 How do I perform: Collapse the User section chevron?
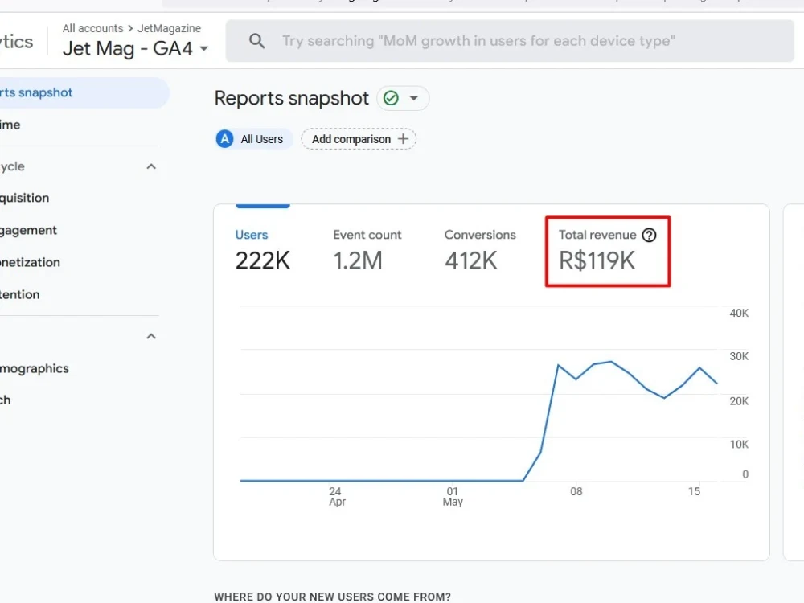[151, 336]
